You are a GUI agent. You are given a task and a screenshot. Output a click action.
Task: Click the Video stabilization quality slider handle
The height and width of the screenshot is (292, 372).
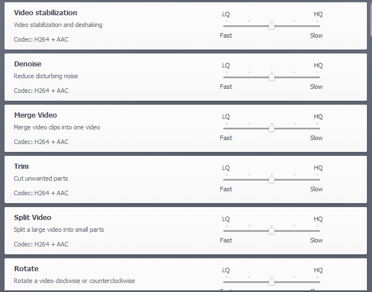pos(272,25)
